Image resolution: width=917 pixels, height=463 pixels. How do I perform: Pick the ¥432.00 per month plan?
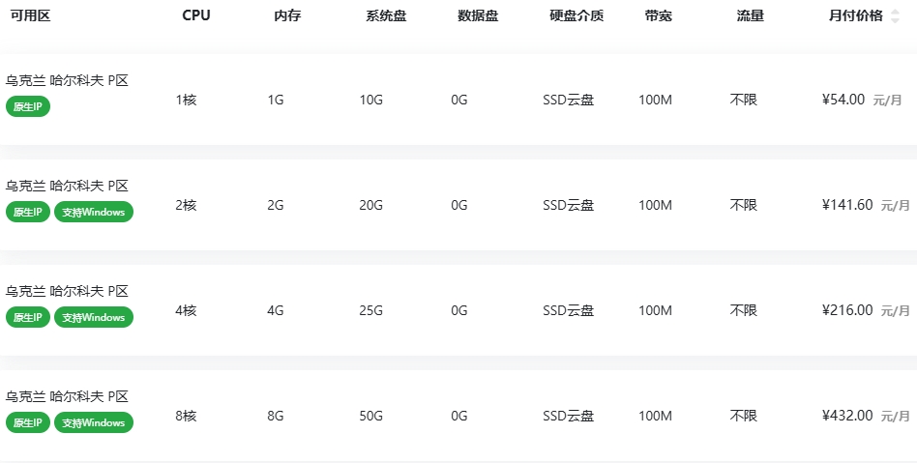847,416
